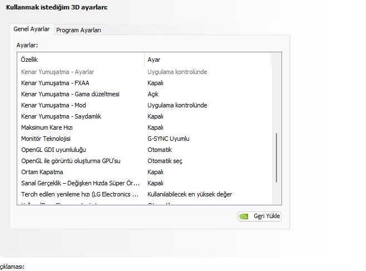Open the Program Ayarları tab
Viewport: 366px width, 271px height.
78,30
